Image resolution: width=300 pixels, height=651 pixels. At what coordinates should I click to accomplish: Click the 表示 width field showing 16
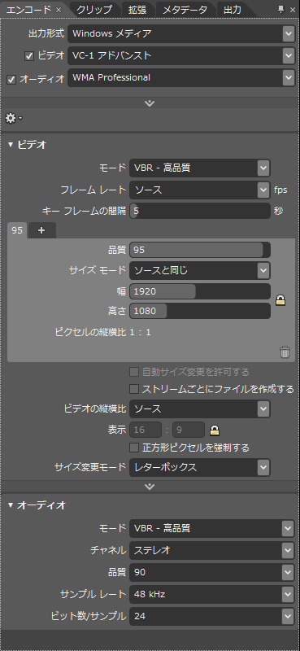(146, 430)
